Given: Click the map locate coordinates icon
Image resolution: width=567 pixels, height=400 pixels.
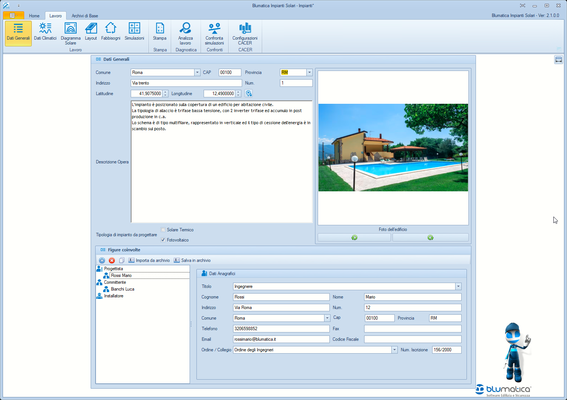Looking at the screenshot, I should point(249,94).
